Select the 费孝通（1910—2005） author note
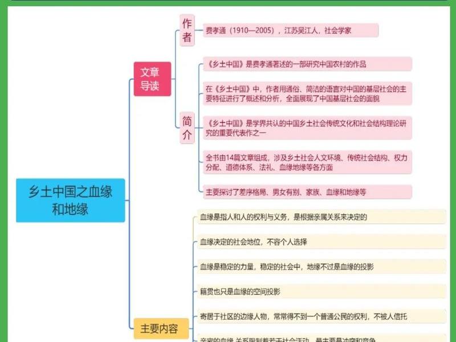 291,31
